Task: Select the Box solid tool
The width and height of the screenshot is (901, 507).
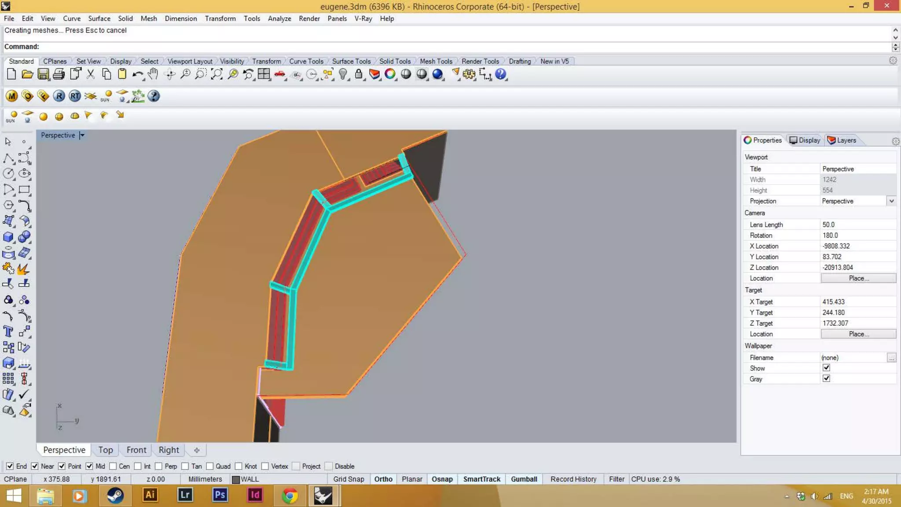Action: tap(8, 237)
